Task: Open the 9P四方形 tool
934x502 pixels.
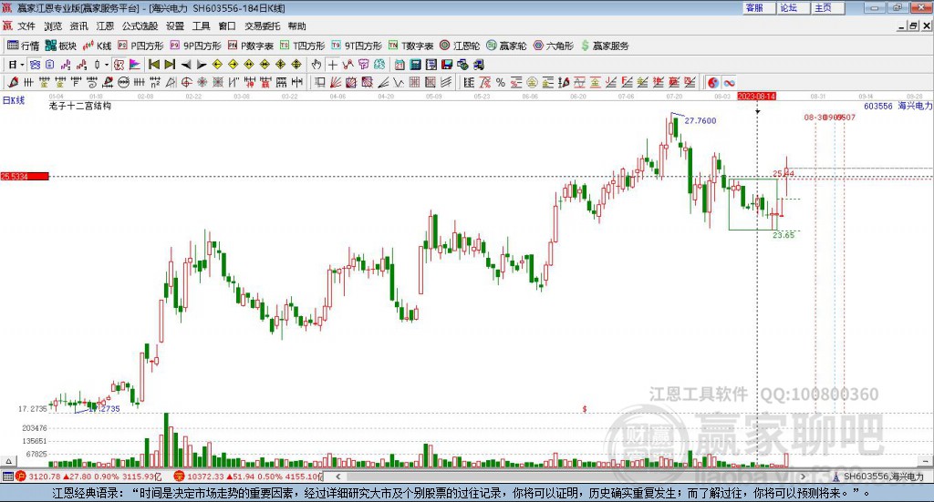Action: 195,46
